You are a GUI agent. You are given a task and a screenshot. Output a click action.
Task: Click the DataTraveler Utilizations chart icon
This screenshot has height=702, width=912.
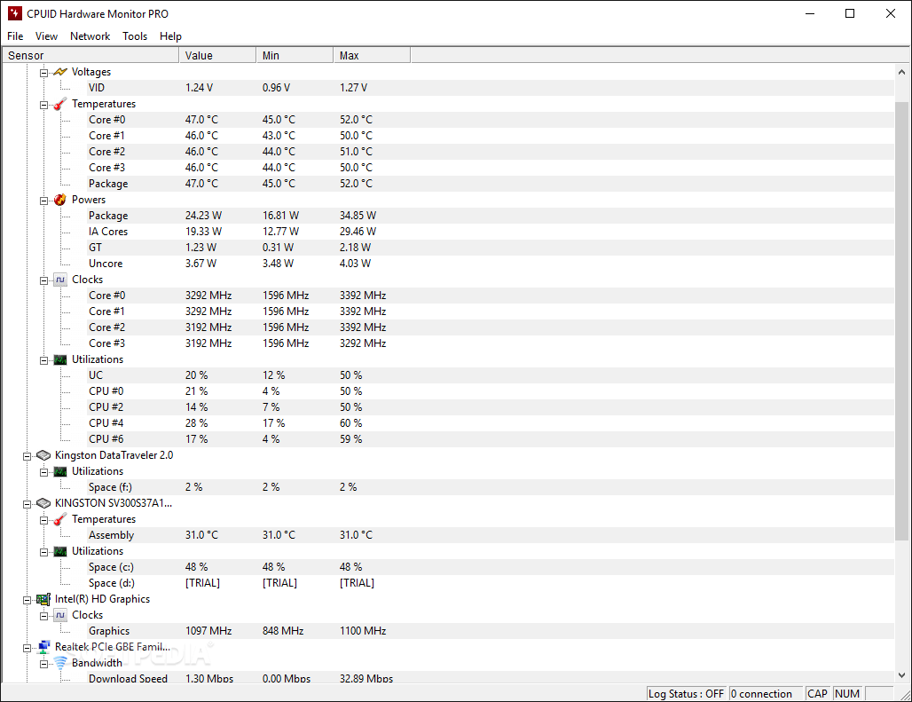[60, 471]
